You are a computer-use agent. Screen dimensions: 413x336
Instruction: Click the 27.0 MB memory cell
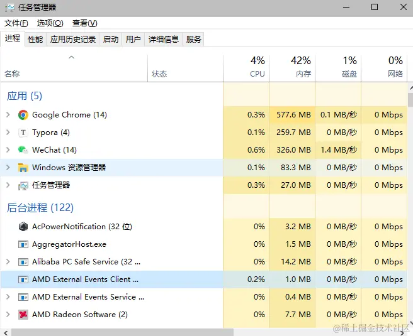pos(292,185)
